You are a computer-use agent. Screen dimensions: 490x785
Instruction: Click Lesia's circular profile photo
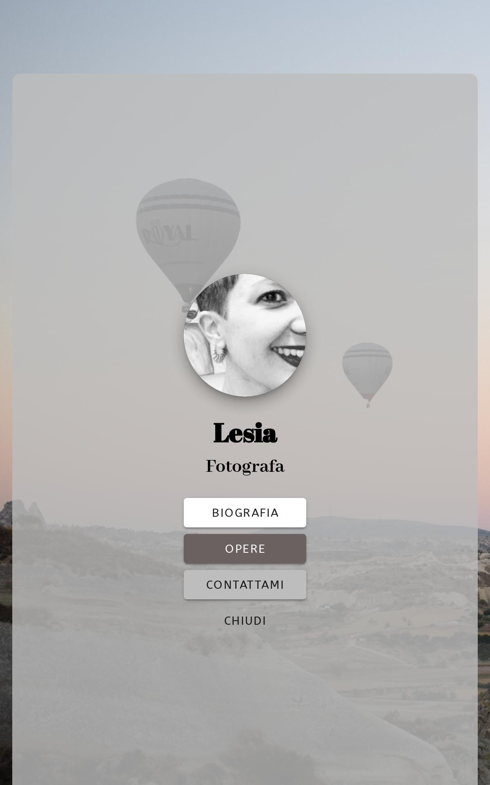click(245, 335)
